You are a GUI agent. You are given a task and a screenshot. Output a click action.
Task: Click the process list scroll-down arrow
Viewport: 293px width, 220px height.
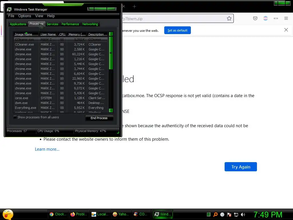tap(111, 111)
